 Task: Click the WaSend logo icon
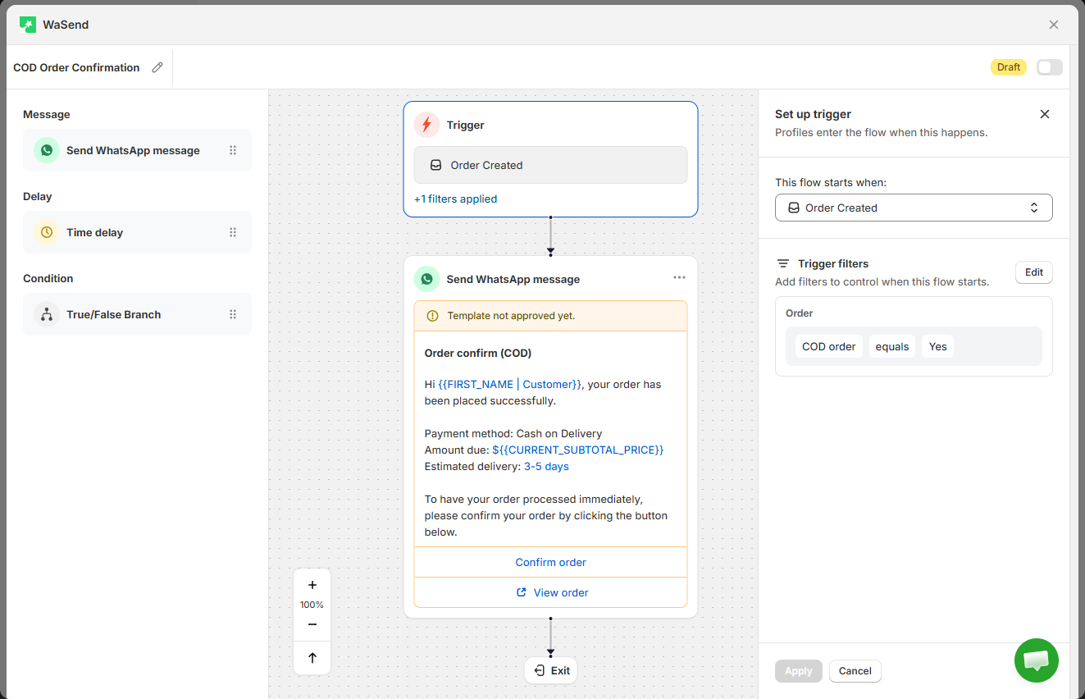coord(28,25)
